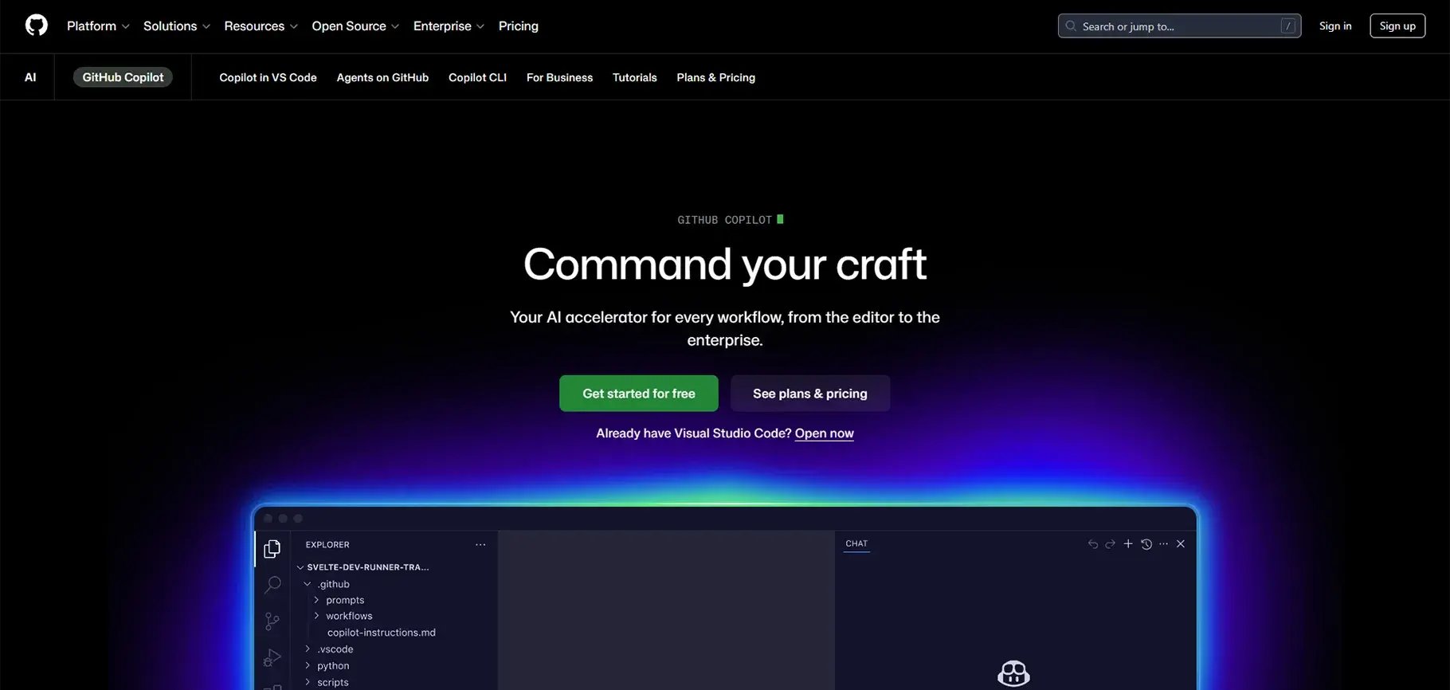The image size is (1450, 690).
Task: Expand the Platform menu
Action: pyautogui.click(x=98, y=26)
